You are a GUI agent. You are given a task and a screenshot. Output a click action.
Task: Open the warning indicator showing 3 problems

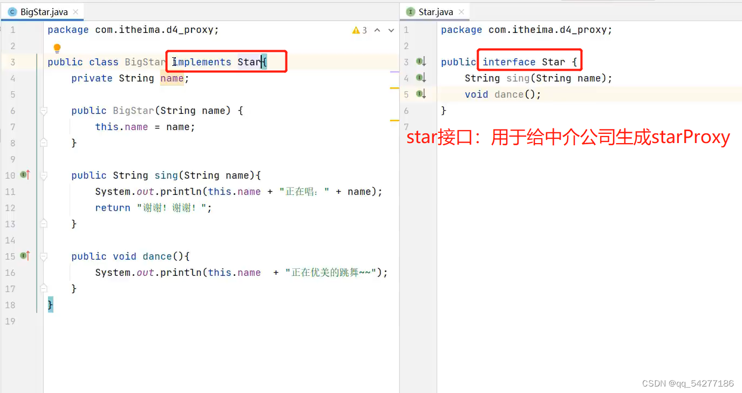click(359, 30)
